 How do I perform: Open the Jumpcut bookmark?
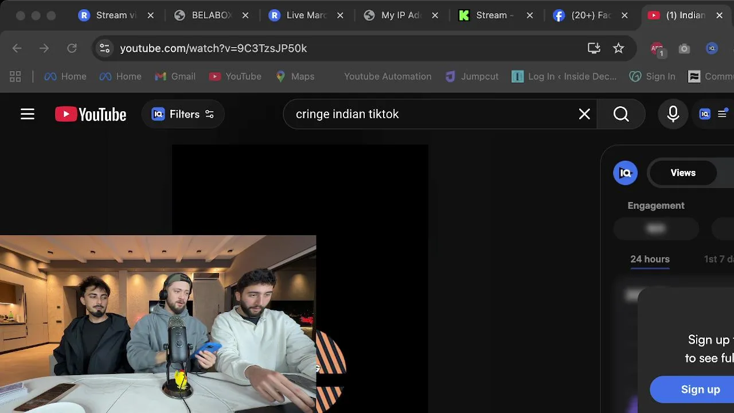pyautogui.click(x=473, y=76)
